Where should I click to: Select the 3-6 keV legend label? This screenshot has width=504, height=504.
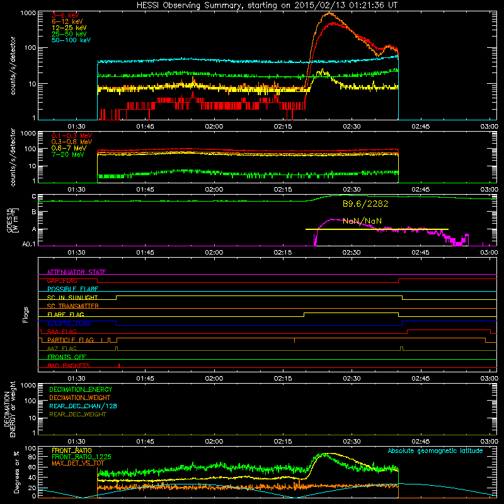[66, 15]
